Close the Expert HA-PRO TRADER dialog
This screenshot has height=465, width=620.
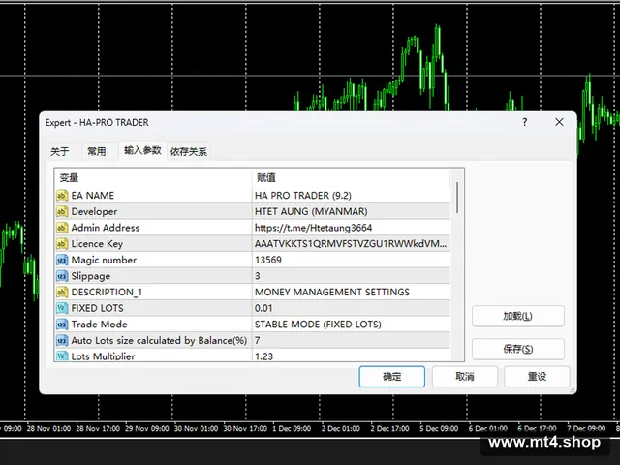(x=559, y=122)
